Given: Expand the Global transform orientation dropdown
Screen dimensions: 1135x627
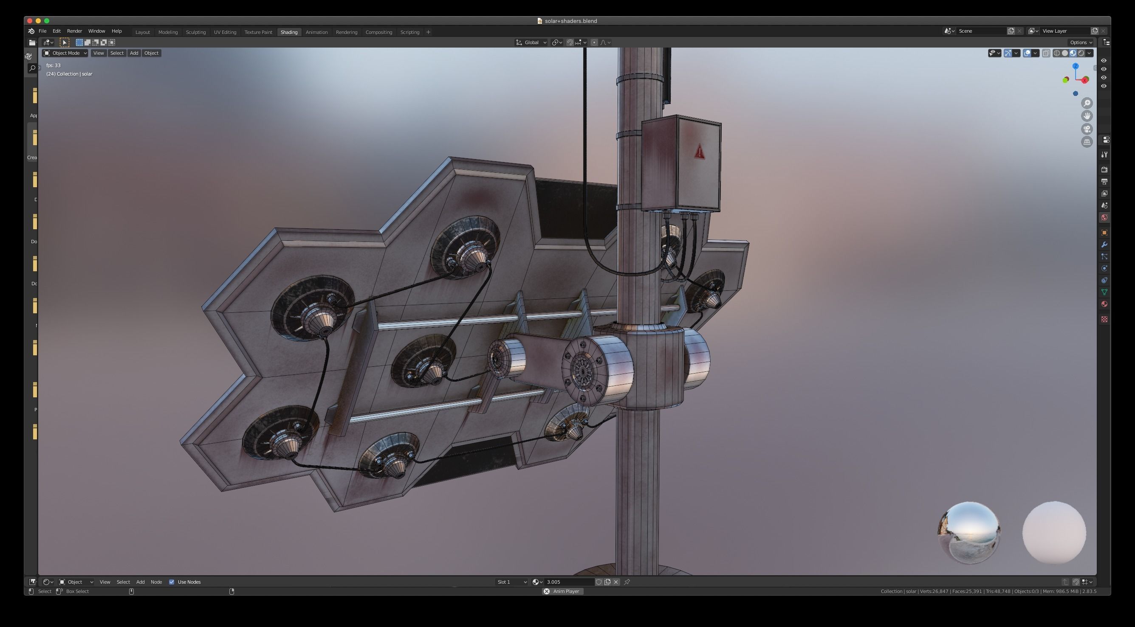Looking at the screenshot, I should tap(531, 42).
